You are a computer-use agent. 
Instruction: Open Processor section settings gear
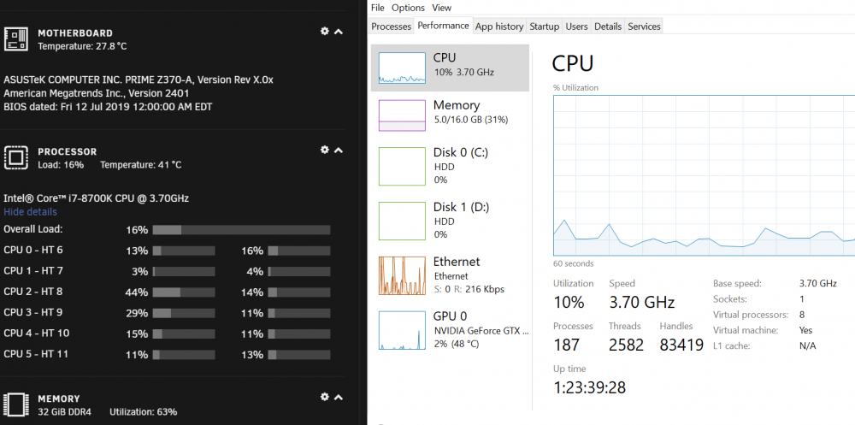(324, 150)
